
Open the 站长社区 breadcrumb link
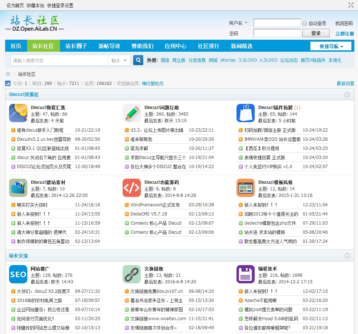pos(27,74)
